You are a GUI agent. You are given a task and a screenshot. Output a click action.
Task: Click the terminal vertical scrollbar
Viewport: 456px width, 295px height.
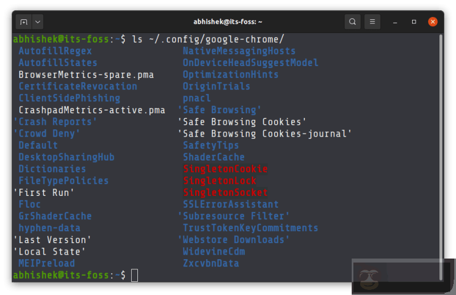[441, 157]
